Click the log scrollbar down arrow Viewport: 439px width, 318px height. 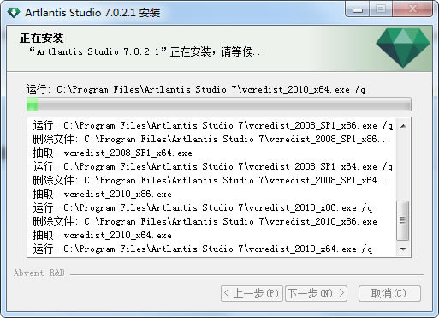click(x=403, y=249)
